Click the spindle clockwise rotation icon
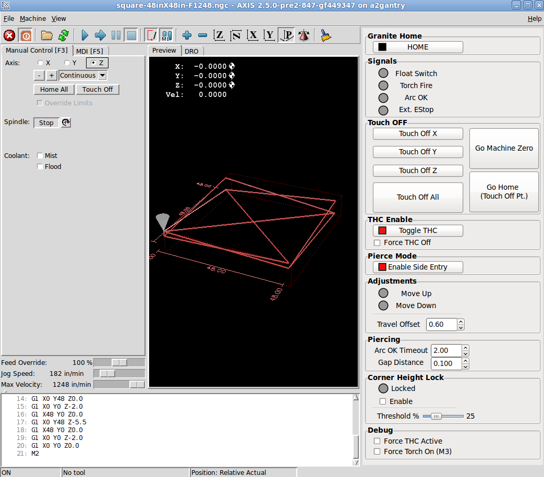Screen dimensions: 544x477 (66, 123)
